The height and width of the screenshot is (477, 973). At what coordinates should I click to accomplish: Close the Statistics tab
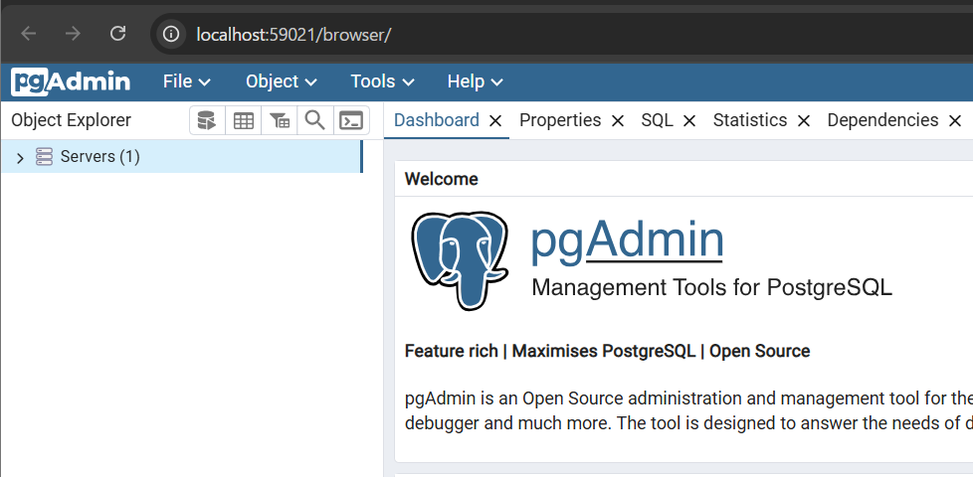point(804,121)
